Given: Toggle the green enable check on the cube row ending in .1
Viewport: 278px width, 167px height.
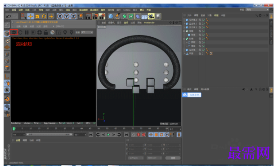Looking at the screenshot, I should 204,27.
